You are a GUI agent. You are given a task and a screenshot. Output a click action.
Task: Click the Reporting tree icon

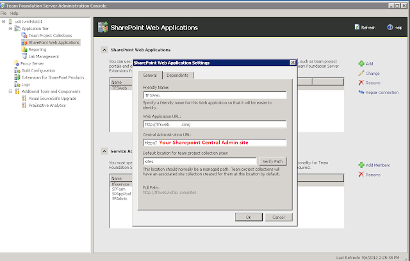click(x=24, y=50)
